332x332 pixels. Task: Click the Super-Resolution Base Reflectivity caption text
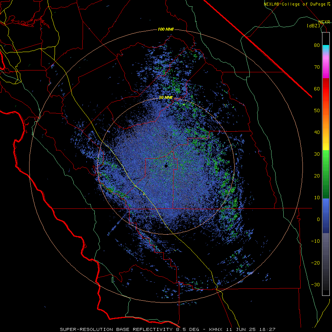[115, 329]
